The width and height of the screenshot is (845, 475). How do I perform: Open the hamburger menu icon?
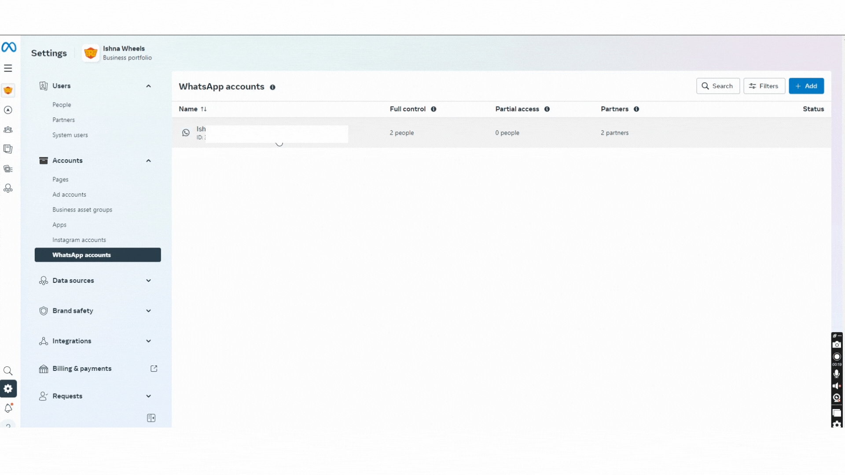[8, 68]
